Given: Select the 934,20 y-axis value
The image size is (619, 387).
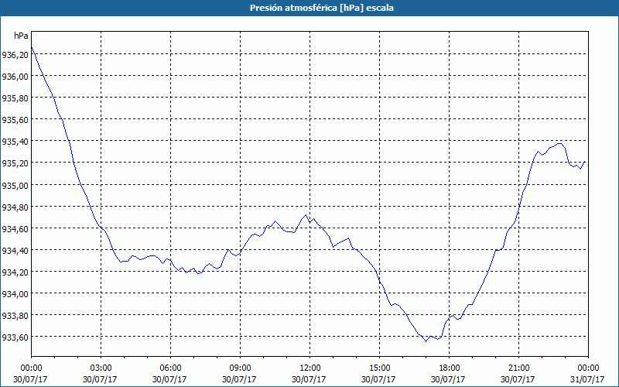Looking at the screenshot, I should pos(15,272).
